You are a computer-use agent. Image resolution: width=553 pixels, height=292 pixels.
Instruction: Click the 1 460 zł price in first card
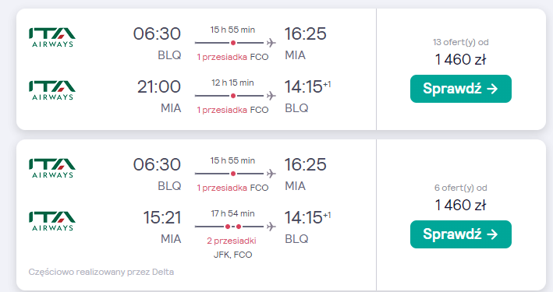click(461, 59)
